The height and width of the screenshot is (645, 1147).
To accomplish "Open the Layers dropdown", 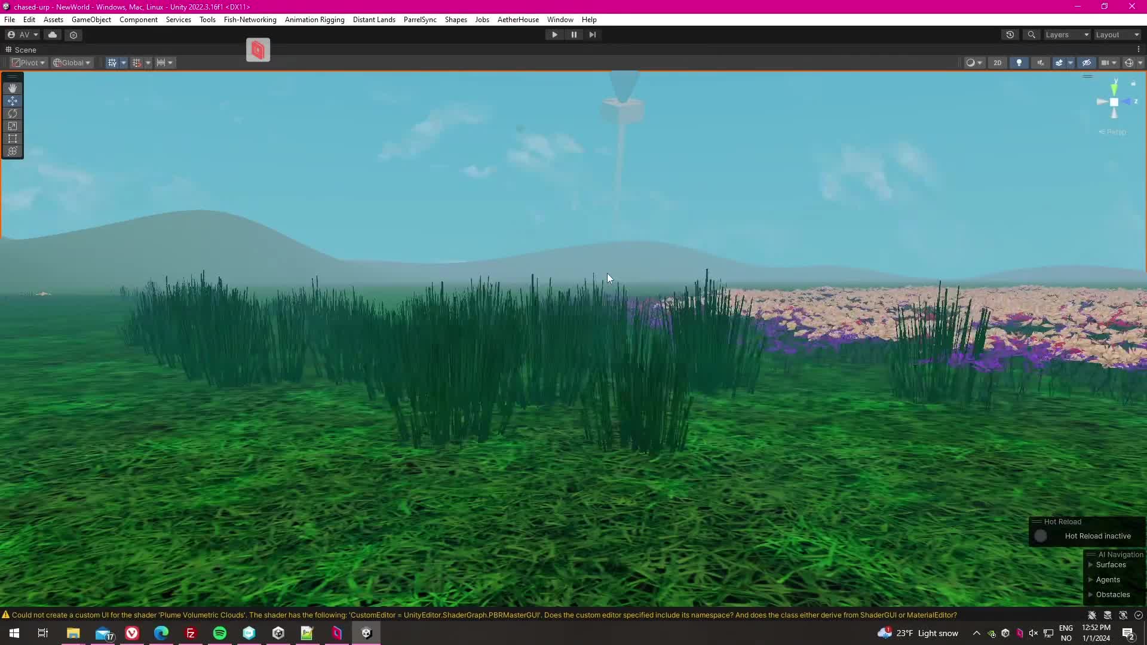I will [1067, 35].
